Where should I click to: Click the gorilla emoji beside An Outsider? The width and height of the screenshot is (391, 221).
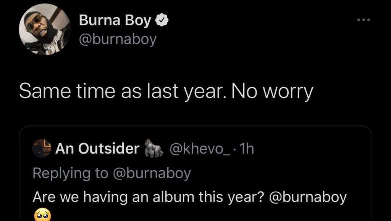153,149
